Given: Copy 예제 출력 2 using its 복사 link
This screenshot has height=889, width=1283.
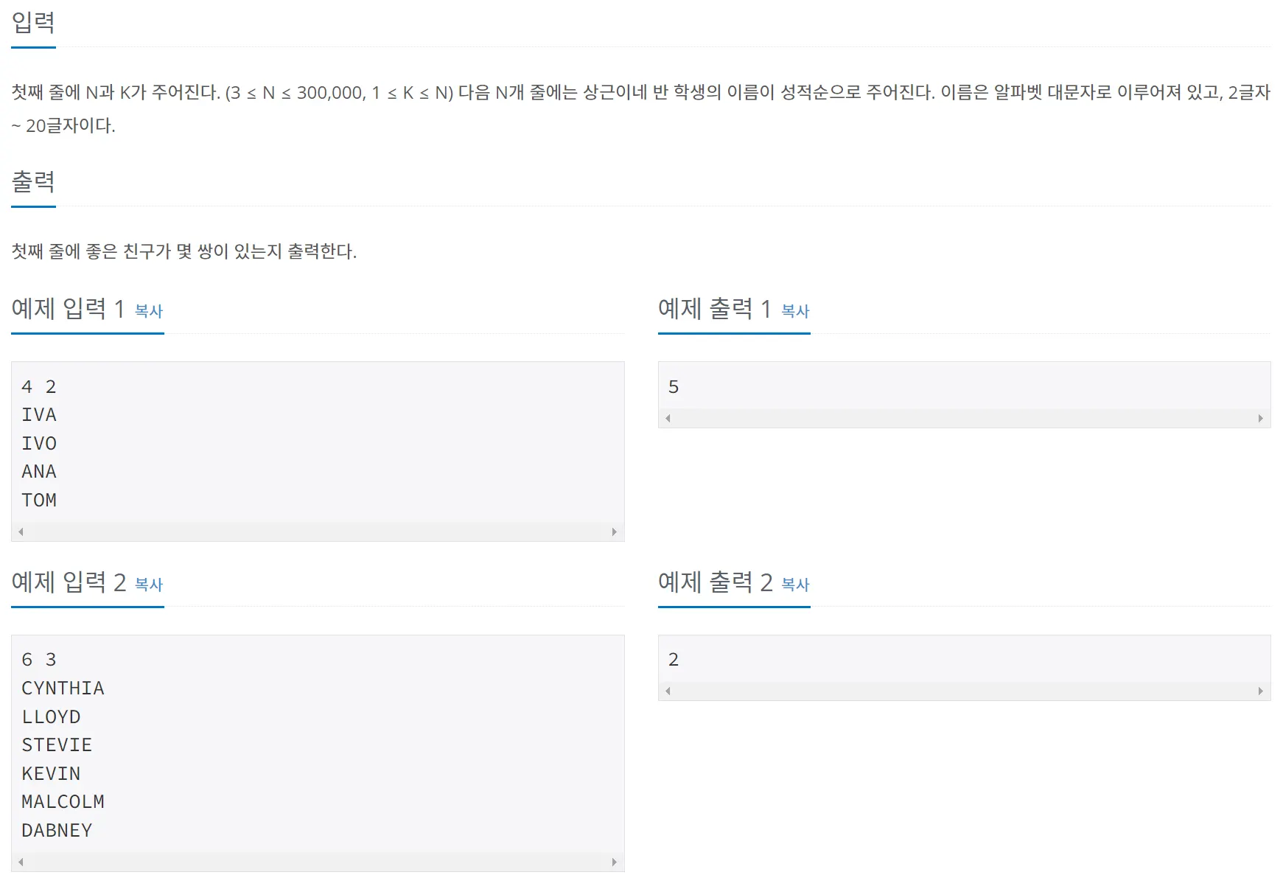Looking at the screenshot, I should coord(795,585).
